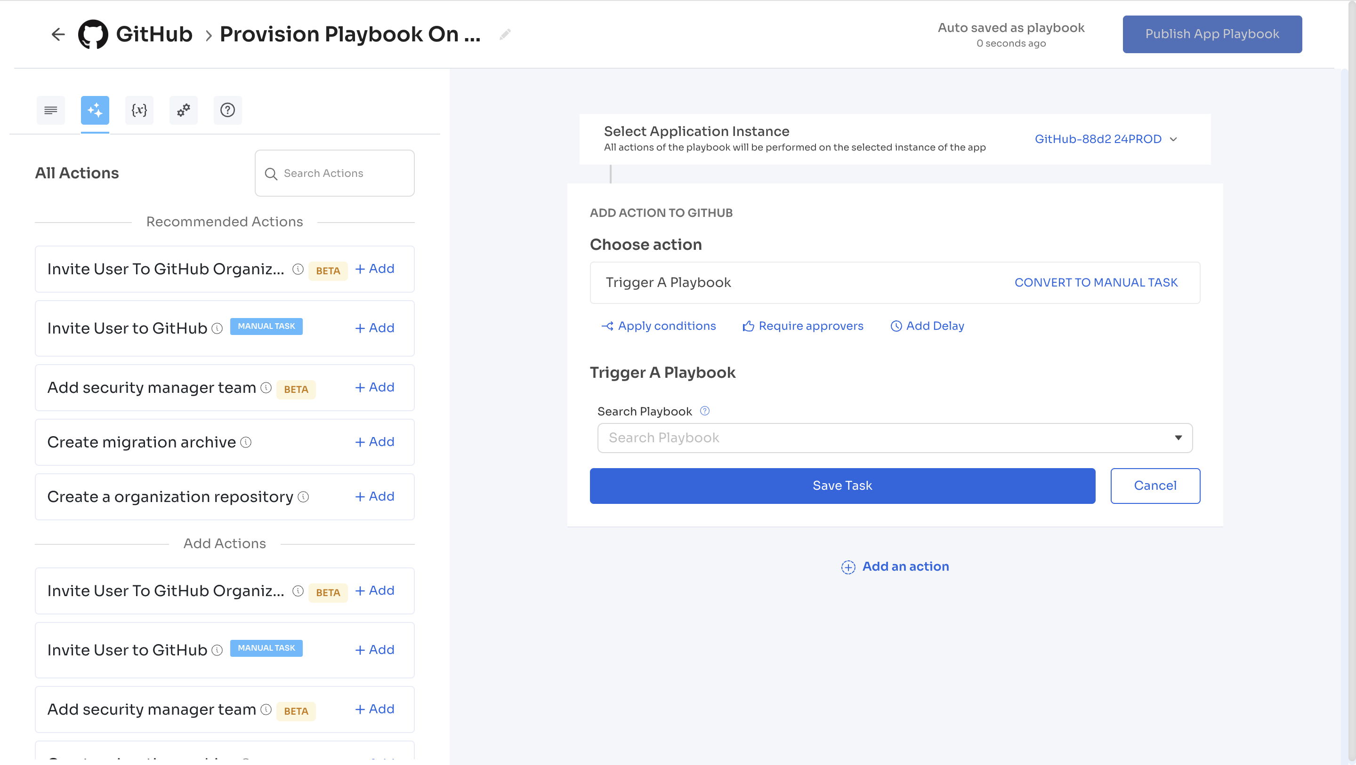Expand the instance selector chevron

(x=1173, y=139)
